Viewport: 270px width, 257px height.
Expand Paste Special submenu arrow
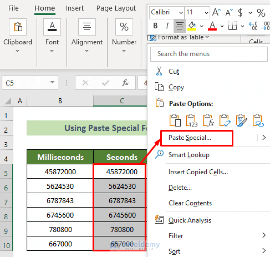[264, 137]
